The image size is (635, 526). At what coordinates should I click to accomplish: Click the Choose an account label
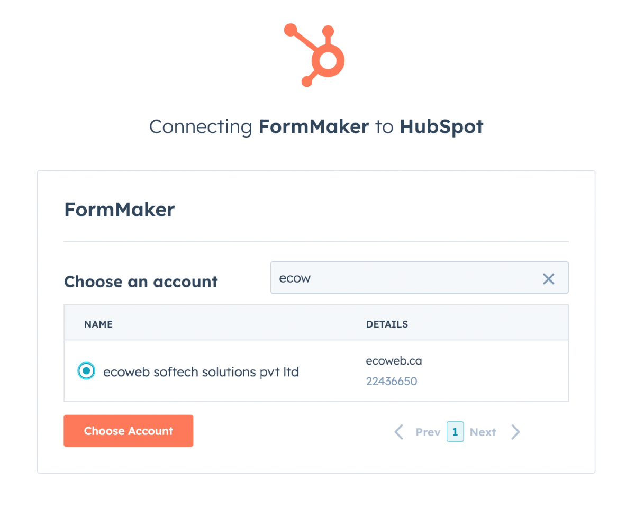click(x=141, y=282)
